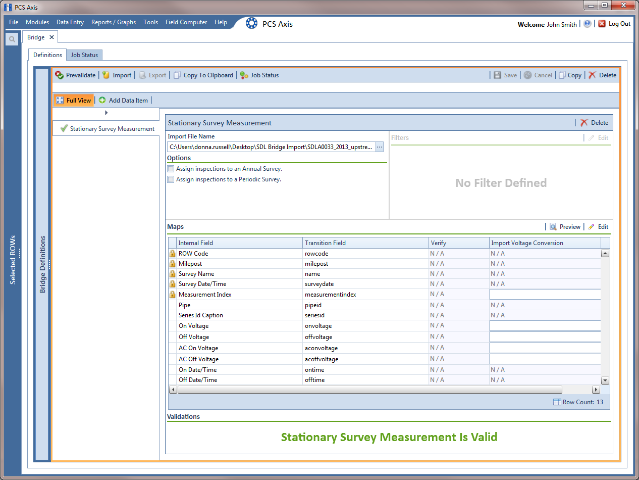Click the Import Voltage Conversion column header
The height and width of the screenshot is (480, 639).
point(545,243)
